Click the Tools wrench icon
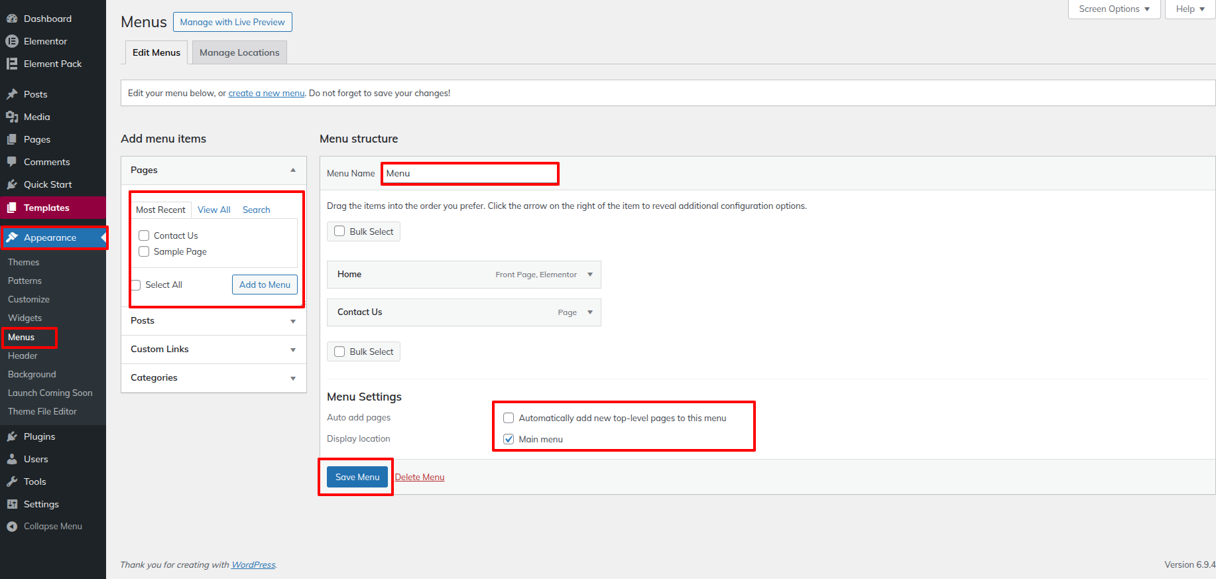The width and height of the screenshot is (1216, 579). pos(12,482)
